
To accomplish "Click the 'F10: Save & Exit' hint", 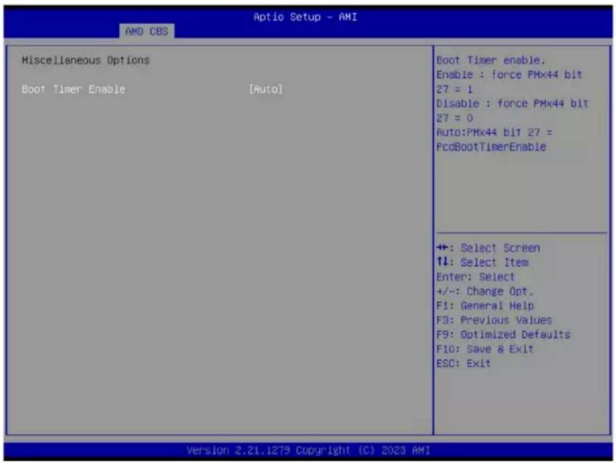I will click(x=485, y=349).
